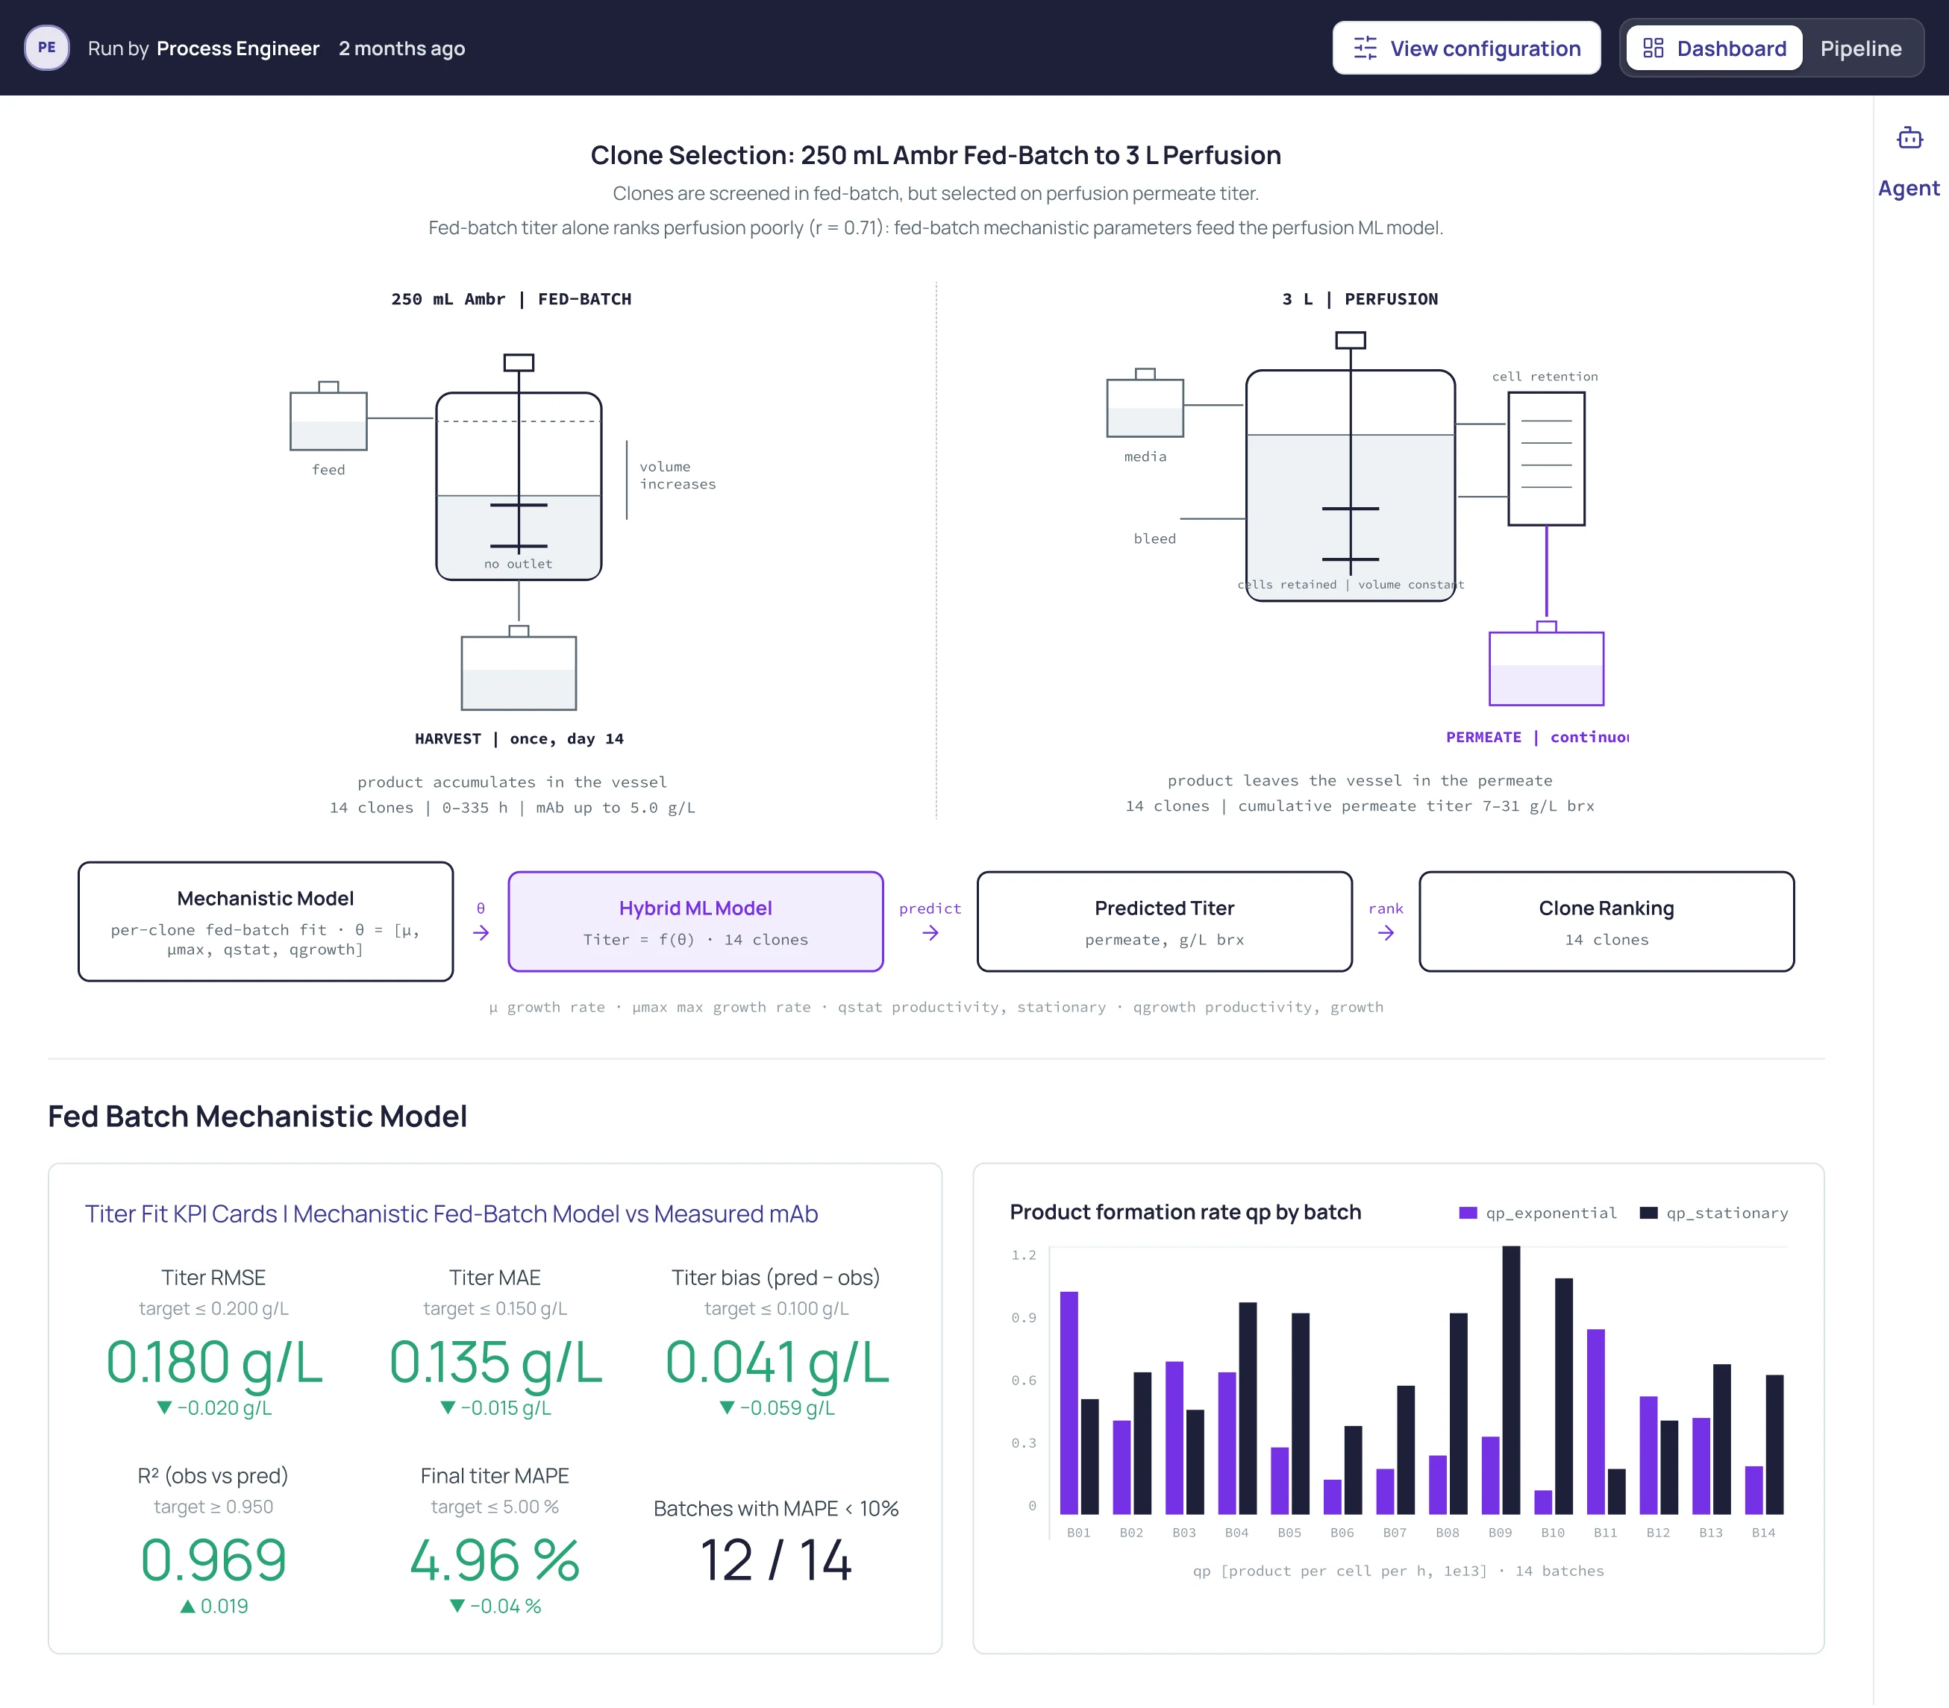This screenshot has height=1708, width=1949.
Task: Click the Titer bias value 0.041 g/L
Action: [x=776, y=1362]
